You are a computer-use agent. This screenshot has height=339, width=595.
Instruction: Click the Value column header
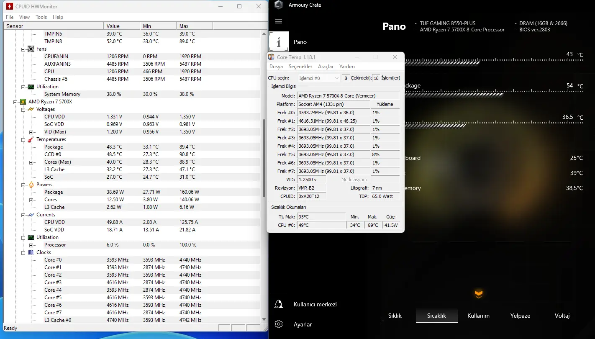122,26
